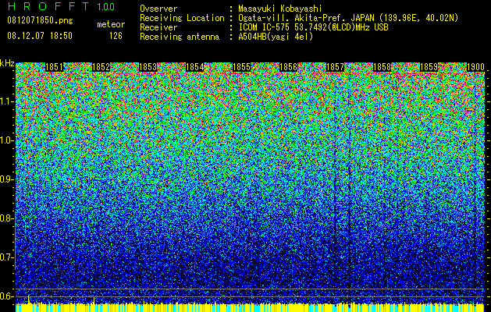Viewport: 491px width, 312px height.
Task: Click the date text 08.12.07 18:50
Action: 40,36
